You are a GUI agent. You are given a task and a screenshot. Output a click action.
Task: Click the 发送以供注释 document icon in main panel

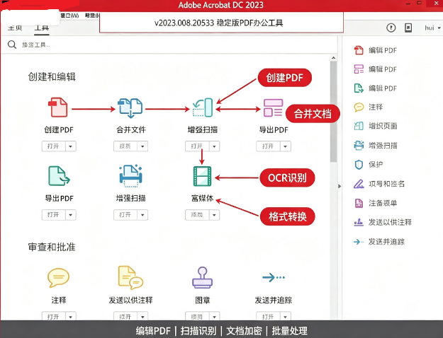click(130, 278)
